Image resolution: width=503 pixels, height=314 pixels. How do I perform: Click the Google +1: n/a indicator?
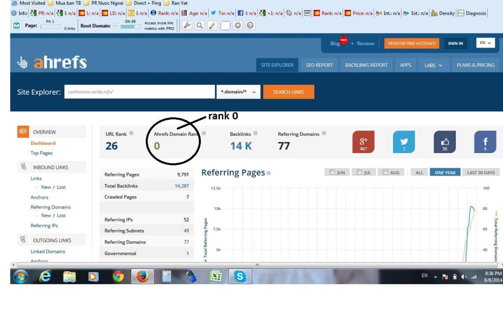[271, 13]
